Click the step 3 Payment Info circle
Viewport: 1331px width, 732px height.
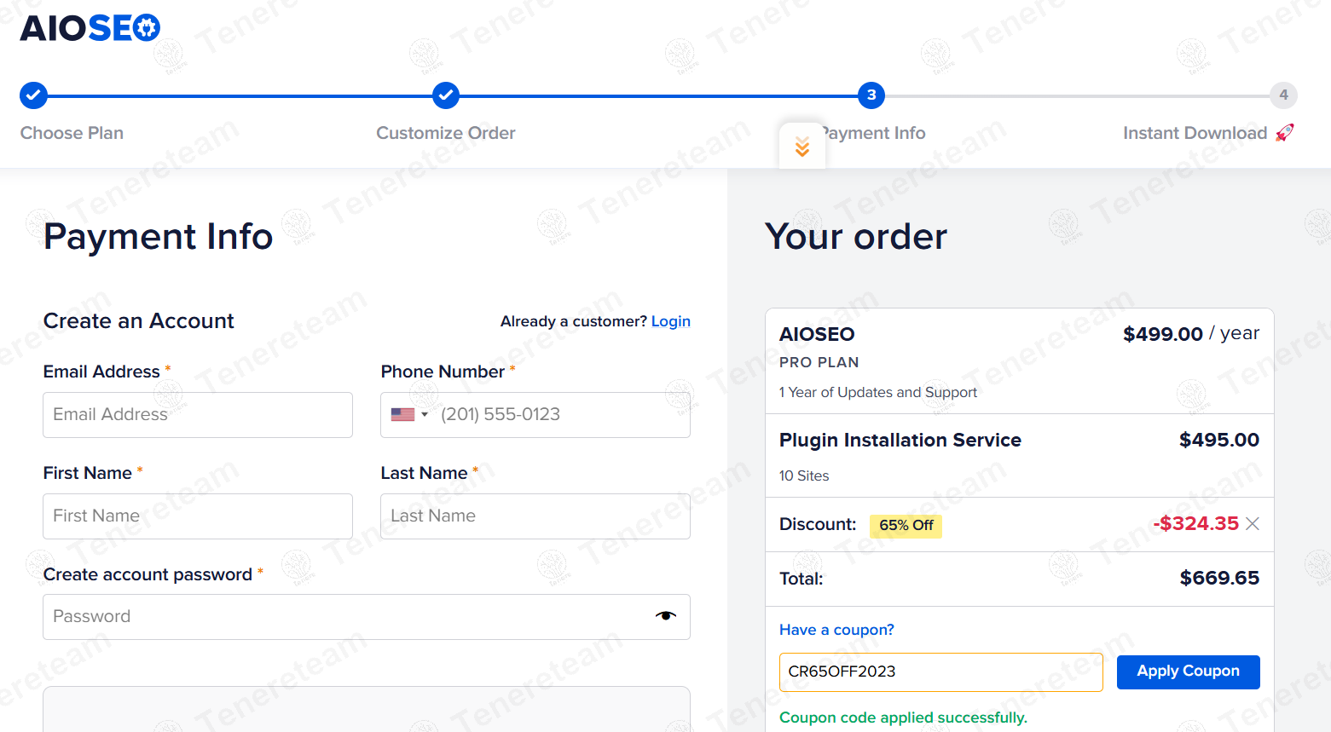coord(871,95)
